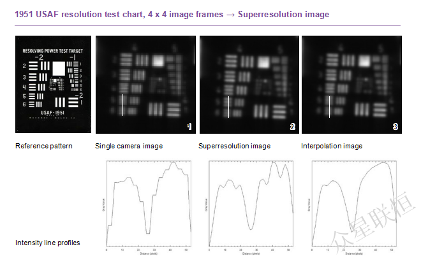Select the Interpolation image thumbnail

tap(351, 84)
